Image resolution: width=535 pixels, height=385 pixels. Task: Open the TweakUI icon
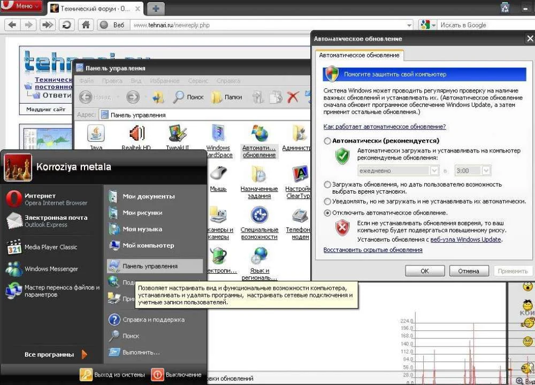(x=178, y=137)
